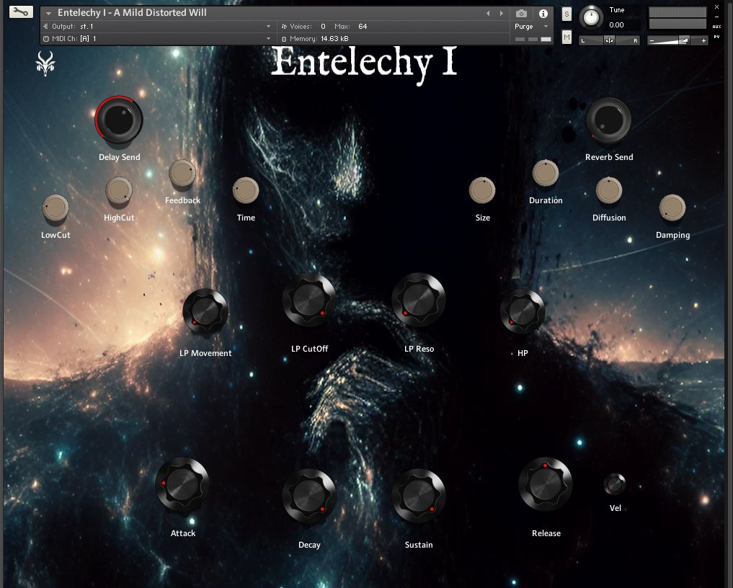The height and width of the screenshot is (588, 733).
Task: Click the Sustain knob
Action: [419, 496]
